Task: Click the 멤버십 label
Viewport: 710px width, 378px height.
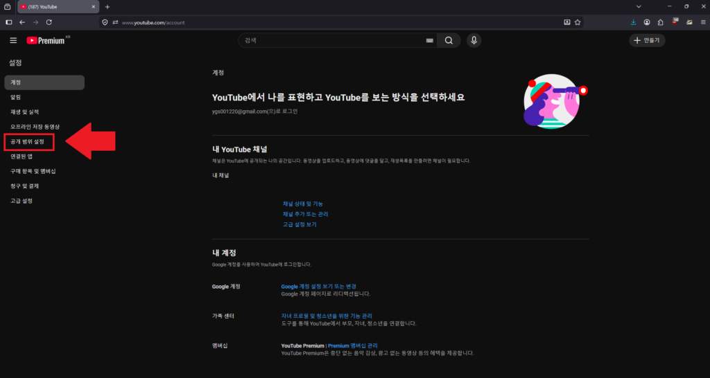Action: 220,346
